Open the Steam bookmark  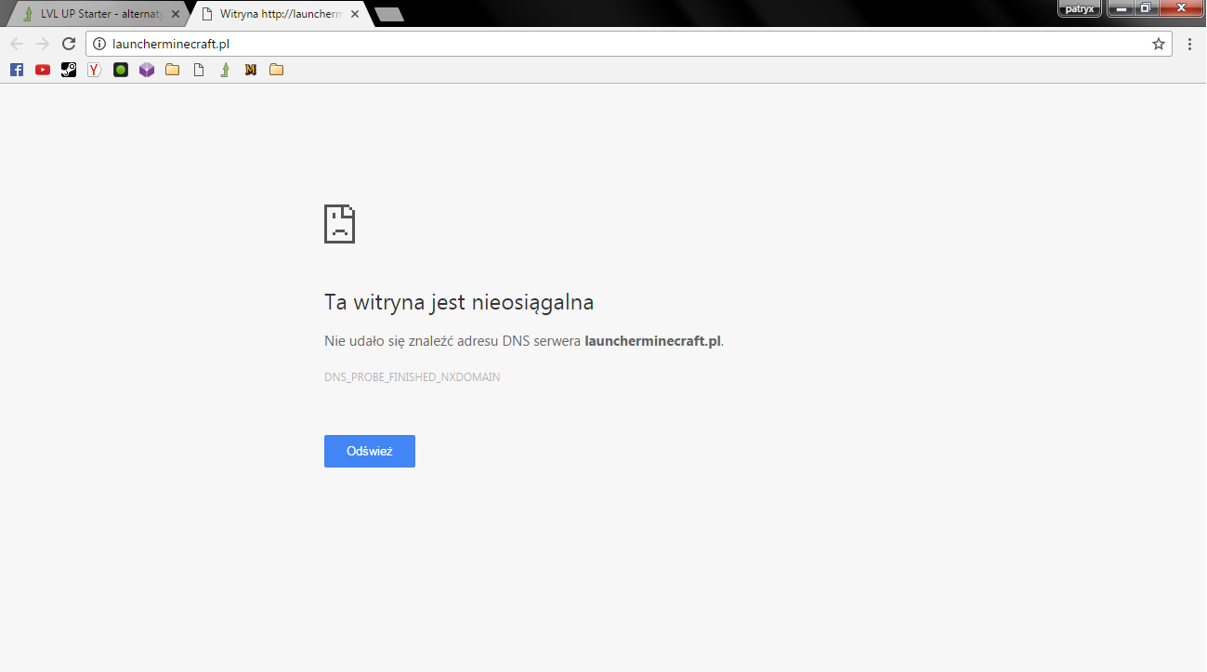[69, 70]
